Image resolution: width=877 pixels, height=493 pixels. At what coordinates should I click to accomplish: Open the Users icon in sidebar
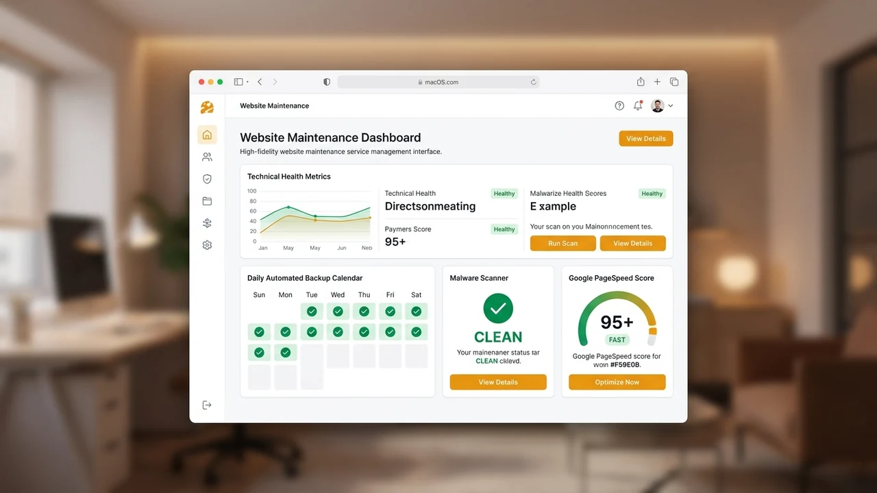(x=207, y=157)
